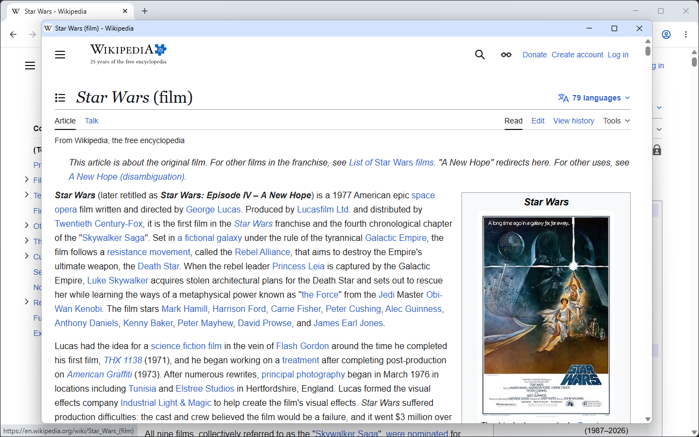The width and height of the screenshot is (699, 437).
Task: Open the Flash Gordon link
Action: 303,346
